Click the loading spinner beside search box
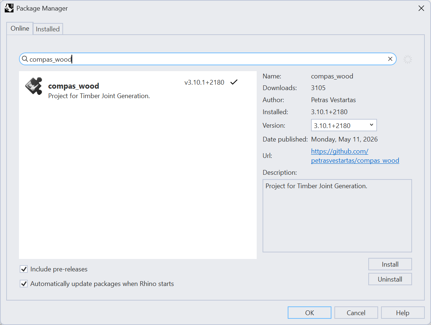Viewport: 431px width, 325px height. (x=408, y=59)
